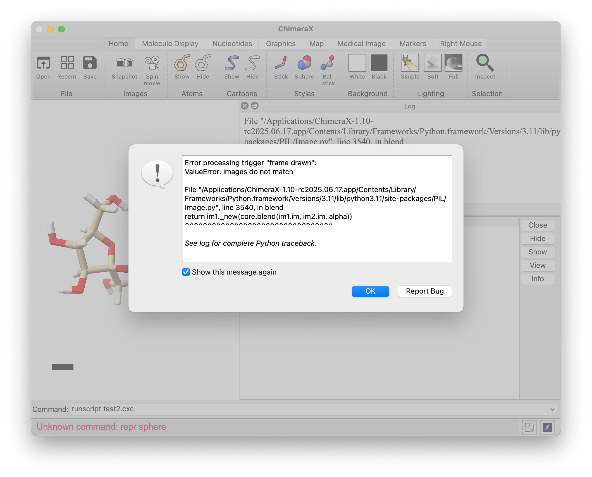This screenshot has width=592, height=477.
Task: Close the Log panel
Action: click(x=245, y=106)
